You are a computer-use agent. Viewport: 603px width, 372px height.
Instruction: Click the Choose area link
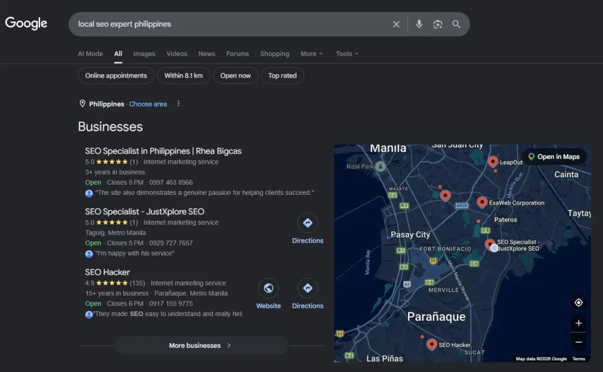click(x=148, y=104)
